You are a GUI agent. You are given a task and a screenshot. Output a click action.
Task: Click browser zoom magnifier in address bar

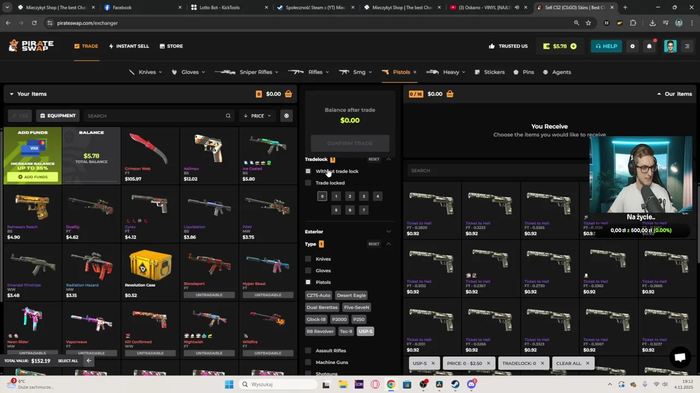pos(576,23)
